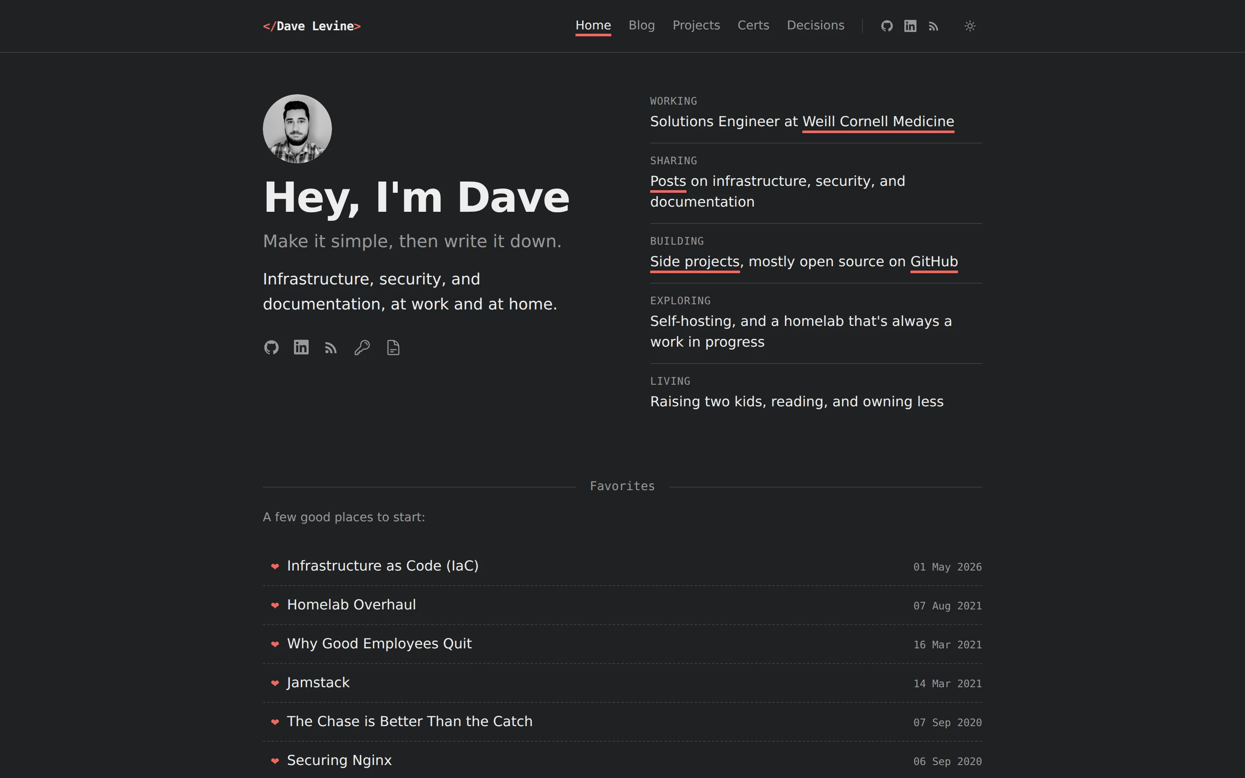Image resolution: width=1245 pixels, height=778 pixels.
Task: Open GitHub icon in the top navigation
Action: [887, 26]
